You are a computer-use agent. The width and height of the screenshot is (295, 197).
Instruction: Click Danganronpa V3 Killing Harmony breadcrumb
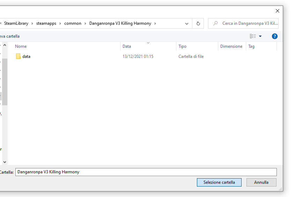[120, 23]
